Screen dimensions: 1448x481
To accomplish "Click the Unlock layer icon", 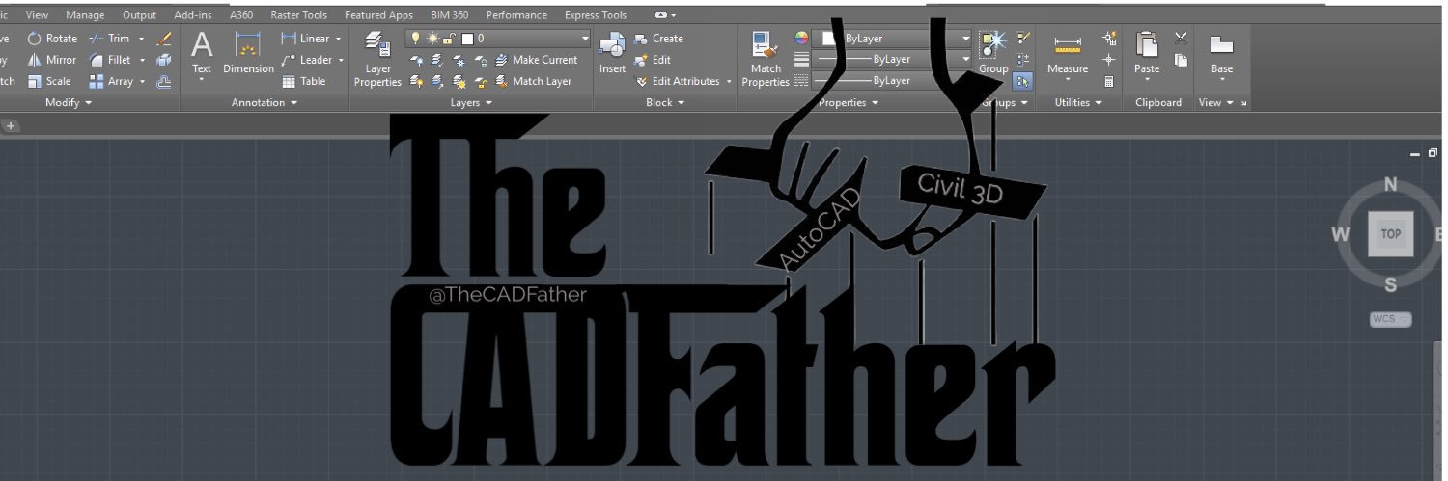I will pos(481,81).
